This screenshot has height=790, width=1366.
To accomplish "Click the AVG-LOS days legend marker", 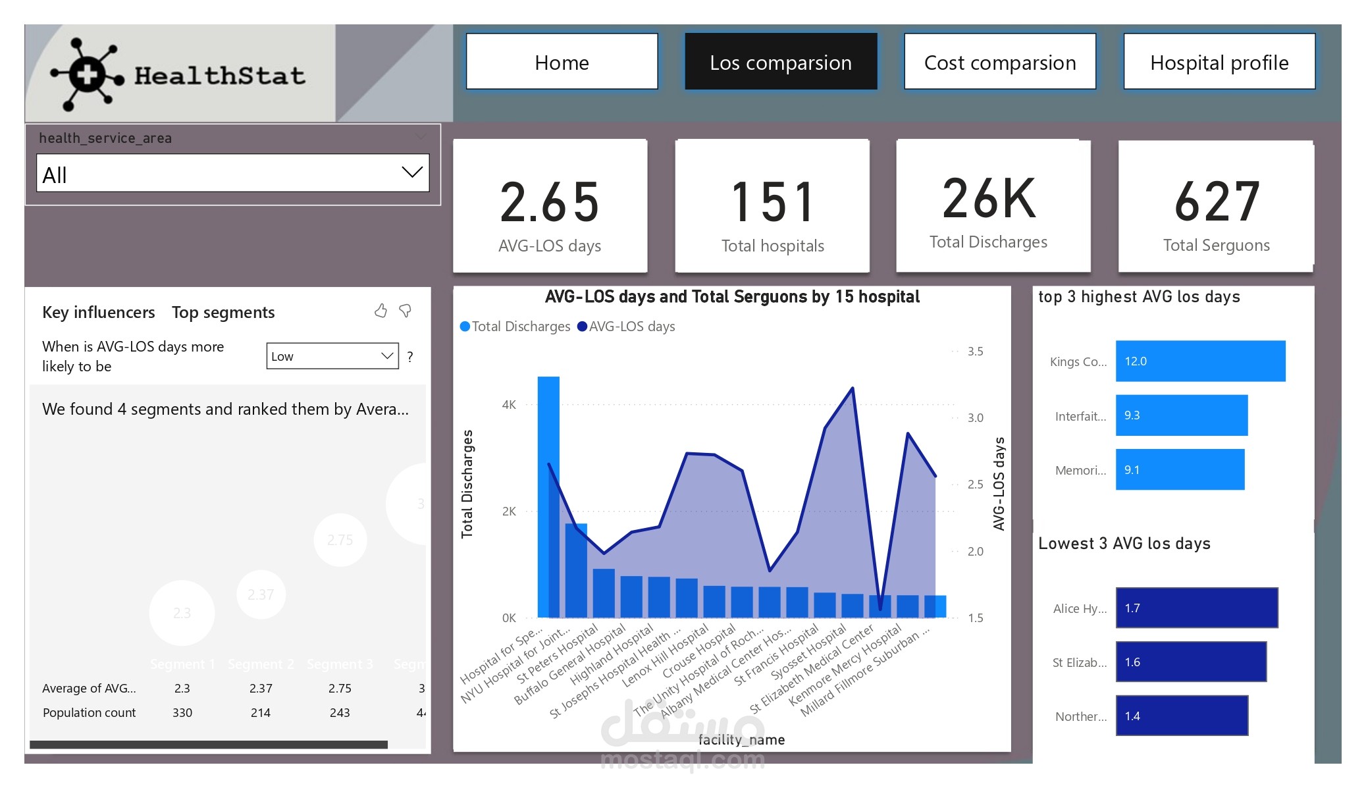I will coord(582,327).
